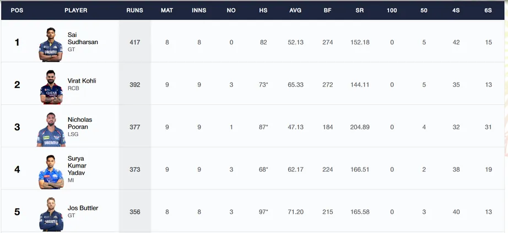Sort by the MAT column header
This screenshot has height=233, width=508.
(x=167, y=10)
